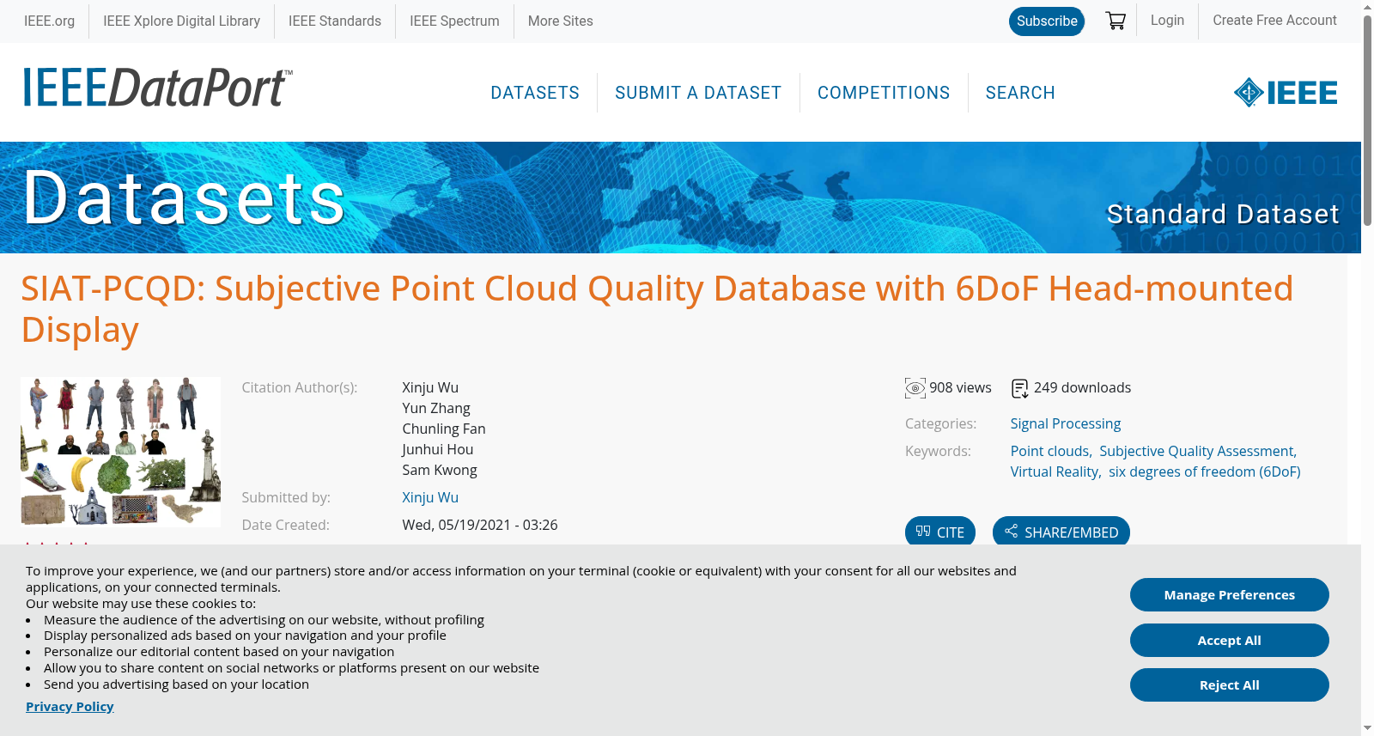This screenshot has width=1374, height=736.
Task: Click the page vertical scrollbar
Action: click(x=1367, y=120)
